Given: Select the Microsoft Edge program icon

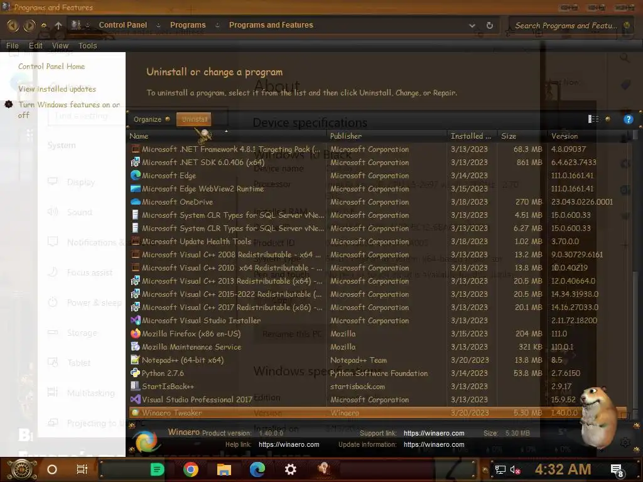Looking at the screenshot, I should (136, 176).
